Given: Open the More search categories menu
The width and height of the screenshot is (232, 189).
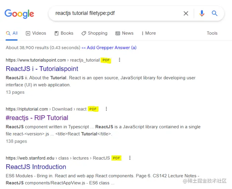Looking at the screenshot, I should (x=149, y=33).
